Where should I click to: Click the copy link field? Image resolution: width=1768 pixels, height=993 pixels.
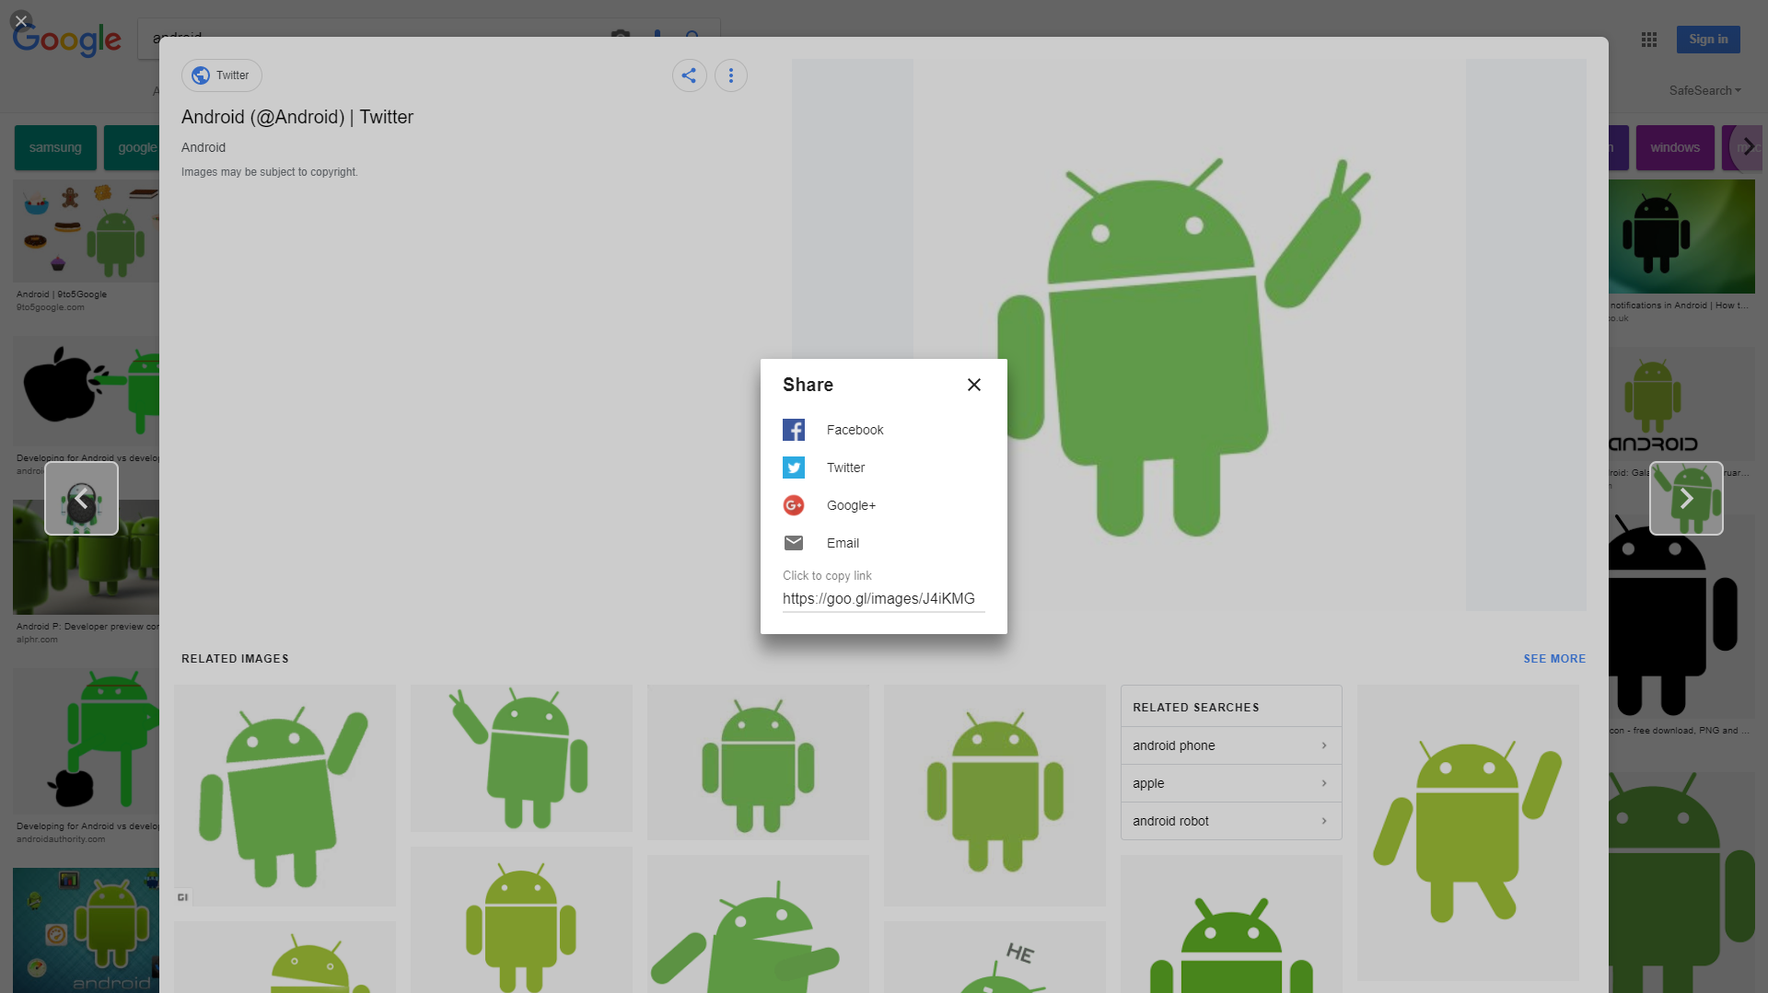coord(881,599)
